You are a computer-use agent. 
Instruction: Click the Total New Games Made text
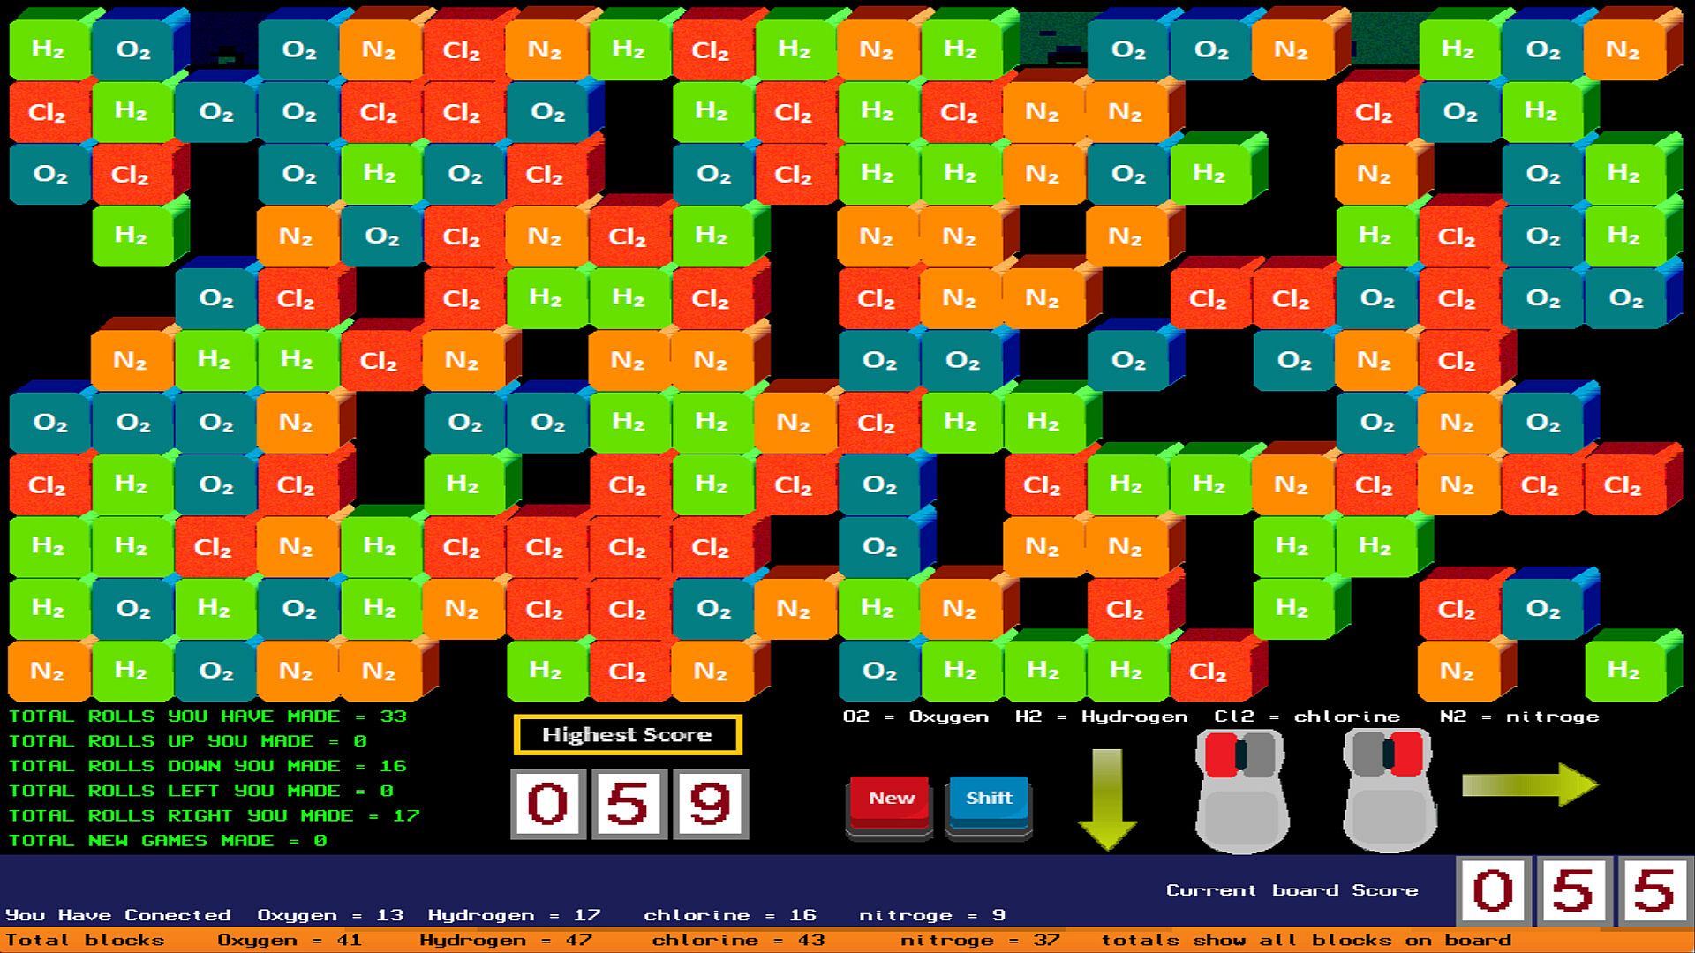click(168, 841)
